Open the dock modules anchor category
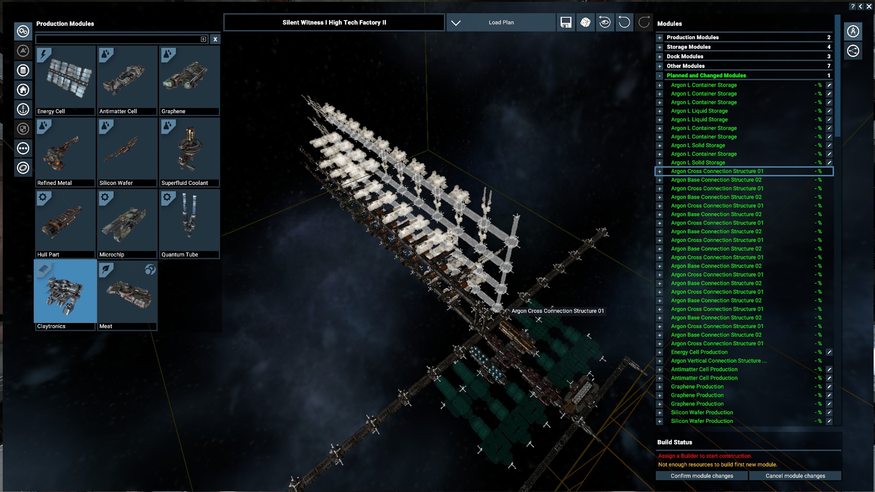Image resolution: width=875 pixels, height=492 pixels. coord(23,109)
